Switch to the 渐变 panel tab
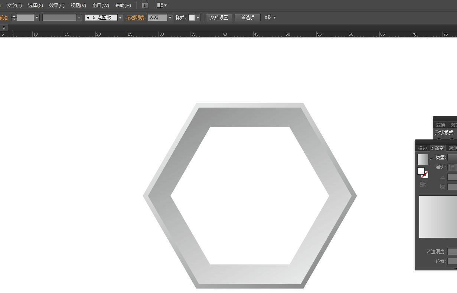The height and width of the screenshot is (293, 457). [x=438, y=148]
